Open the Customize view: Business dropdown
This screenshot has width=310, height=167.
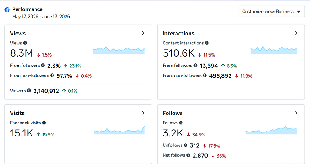(x=271, y=12)
